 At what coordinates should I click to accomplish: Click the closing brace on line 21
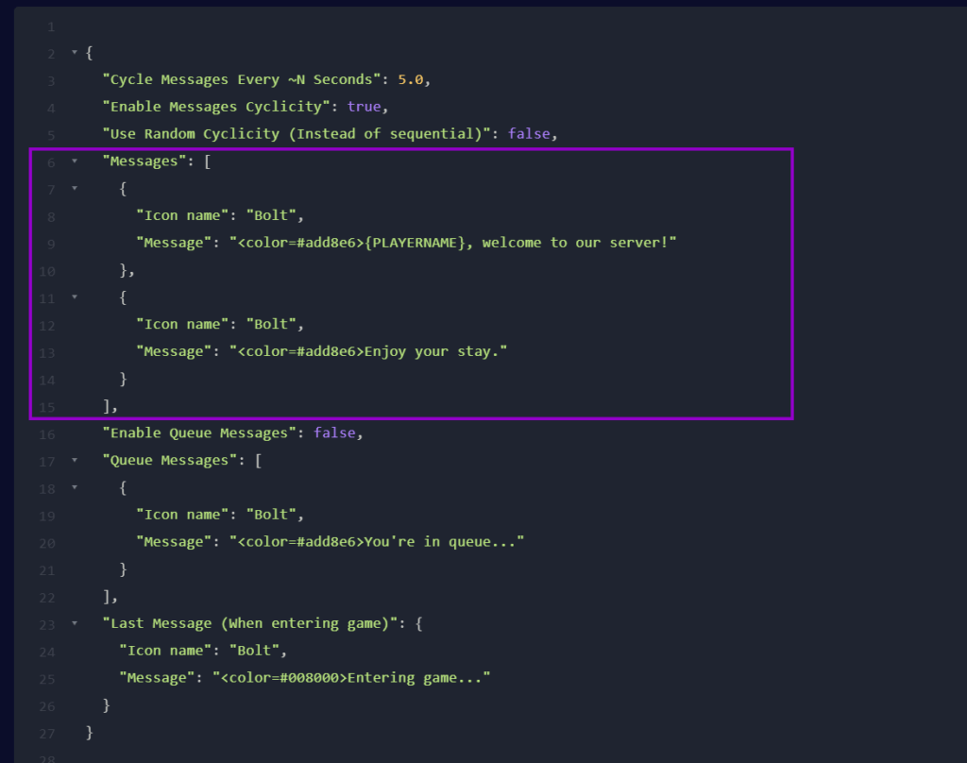[x=123, y=568]
